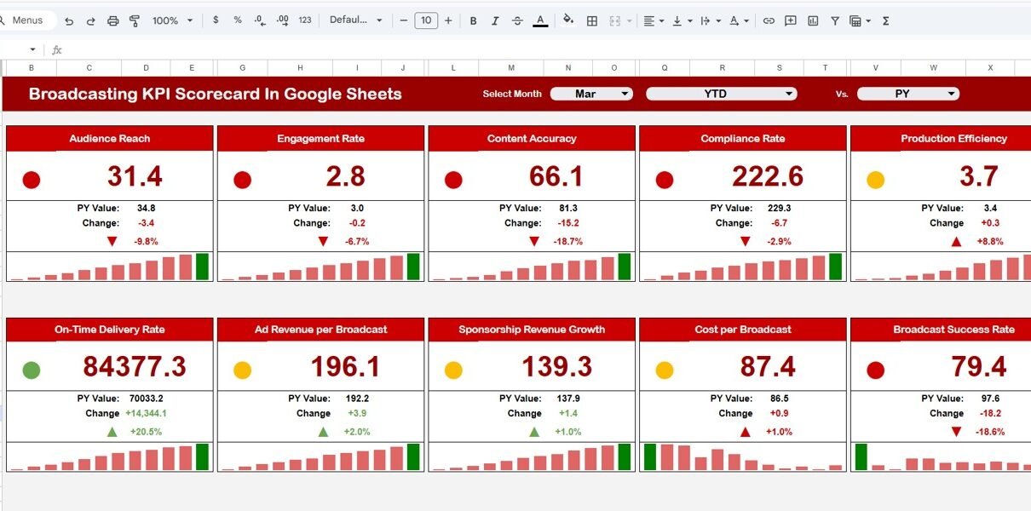Toggle Strikethrough formatting
This screenshot has height=511, width=1031.
pos(517,20)
